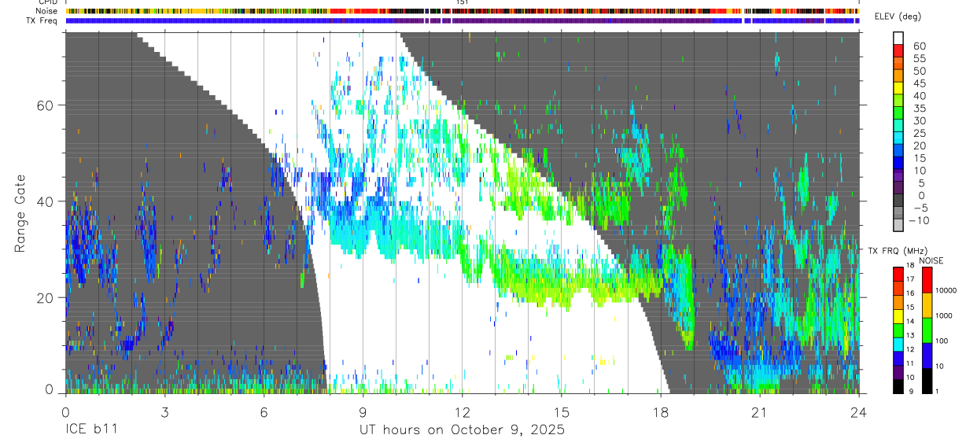Click x-axis tick label '3'
This screenshot has height=446, width=966.
164,411
